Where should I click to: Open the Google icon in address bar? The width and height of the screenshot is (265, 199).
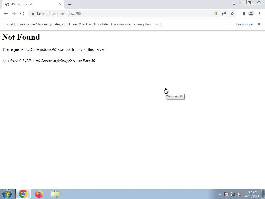point(216,13)
